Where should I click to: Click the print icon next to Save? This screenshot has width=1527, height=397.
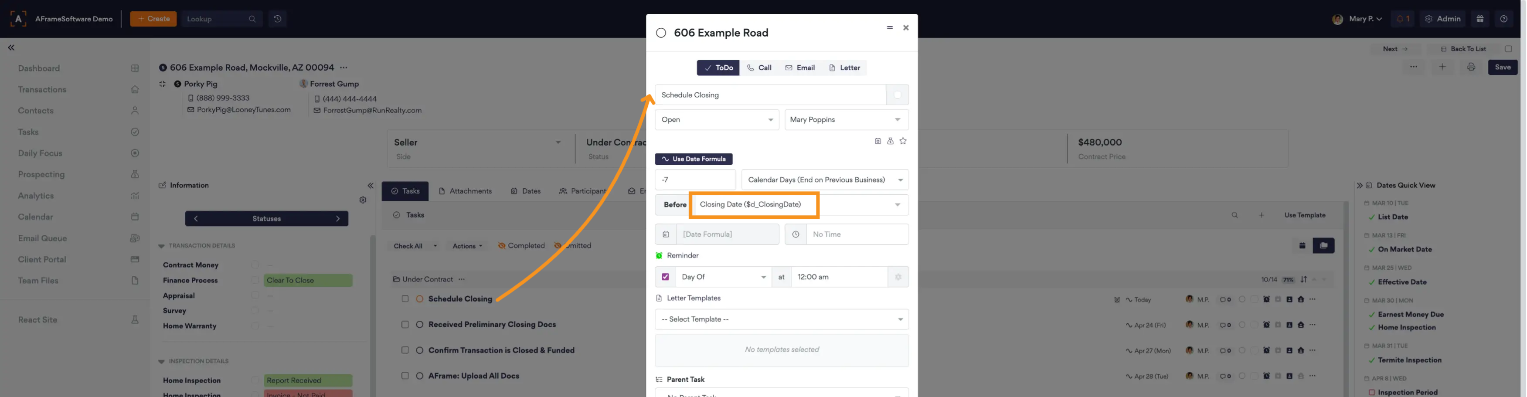[1471, 67]
